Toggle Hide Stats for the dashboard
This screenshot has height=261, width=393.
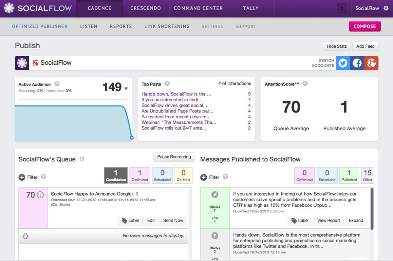(x=337, y=46)
